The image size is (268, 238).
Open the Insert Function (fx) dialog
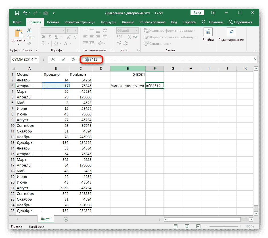pos(74,59)
